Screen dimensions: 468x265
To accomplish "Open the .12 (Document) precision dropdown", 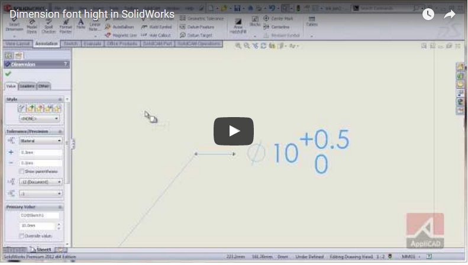I will (x=40, y=182).
